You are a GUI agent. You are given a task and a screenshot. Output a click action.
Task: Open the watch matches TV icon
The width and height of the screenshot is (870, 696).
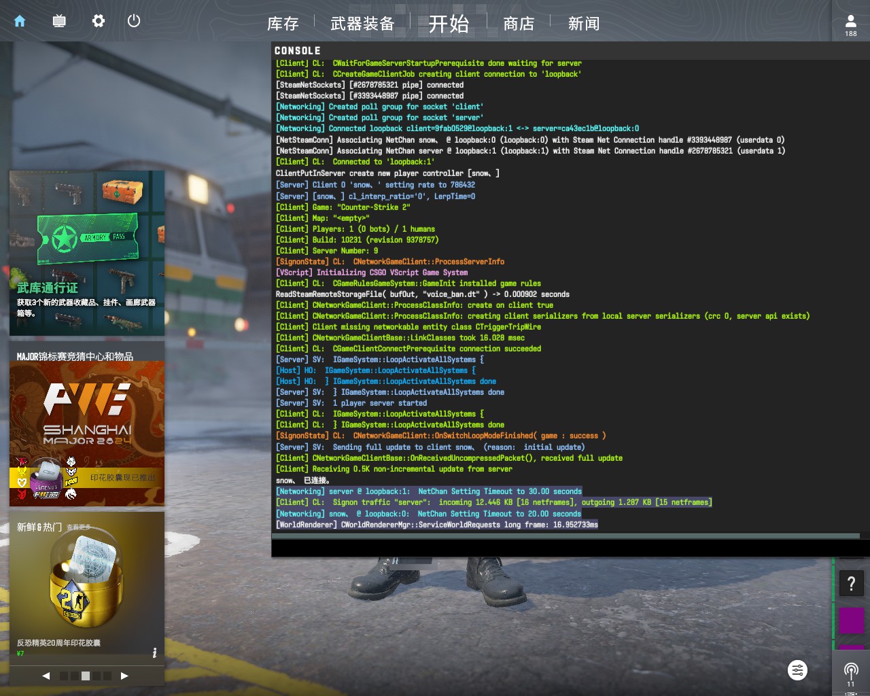(59, 21)
